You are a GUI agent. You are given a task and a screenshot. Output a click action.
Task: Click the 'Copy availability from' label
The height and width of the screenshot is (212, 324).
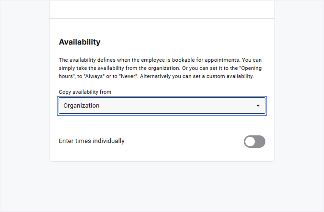point(85,92)
